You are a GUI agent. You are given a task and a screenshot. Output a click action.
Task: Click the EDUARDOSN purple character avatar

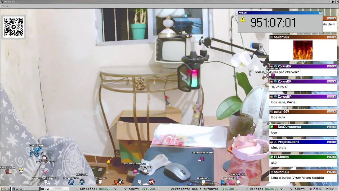[273, 76]
